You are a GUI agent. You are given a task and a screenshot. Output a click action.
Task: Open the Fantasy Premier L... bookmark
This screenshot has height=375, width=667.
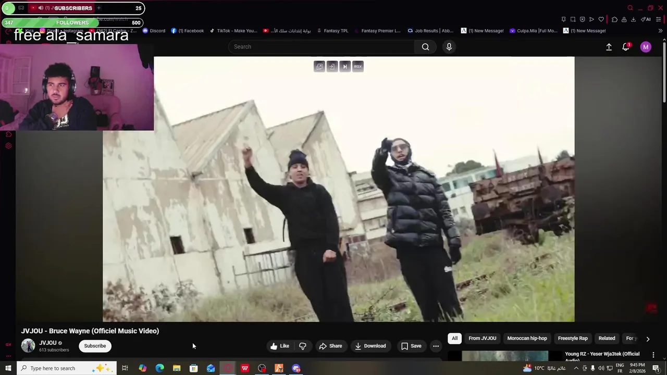pos(377,31)
